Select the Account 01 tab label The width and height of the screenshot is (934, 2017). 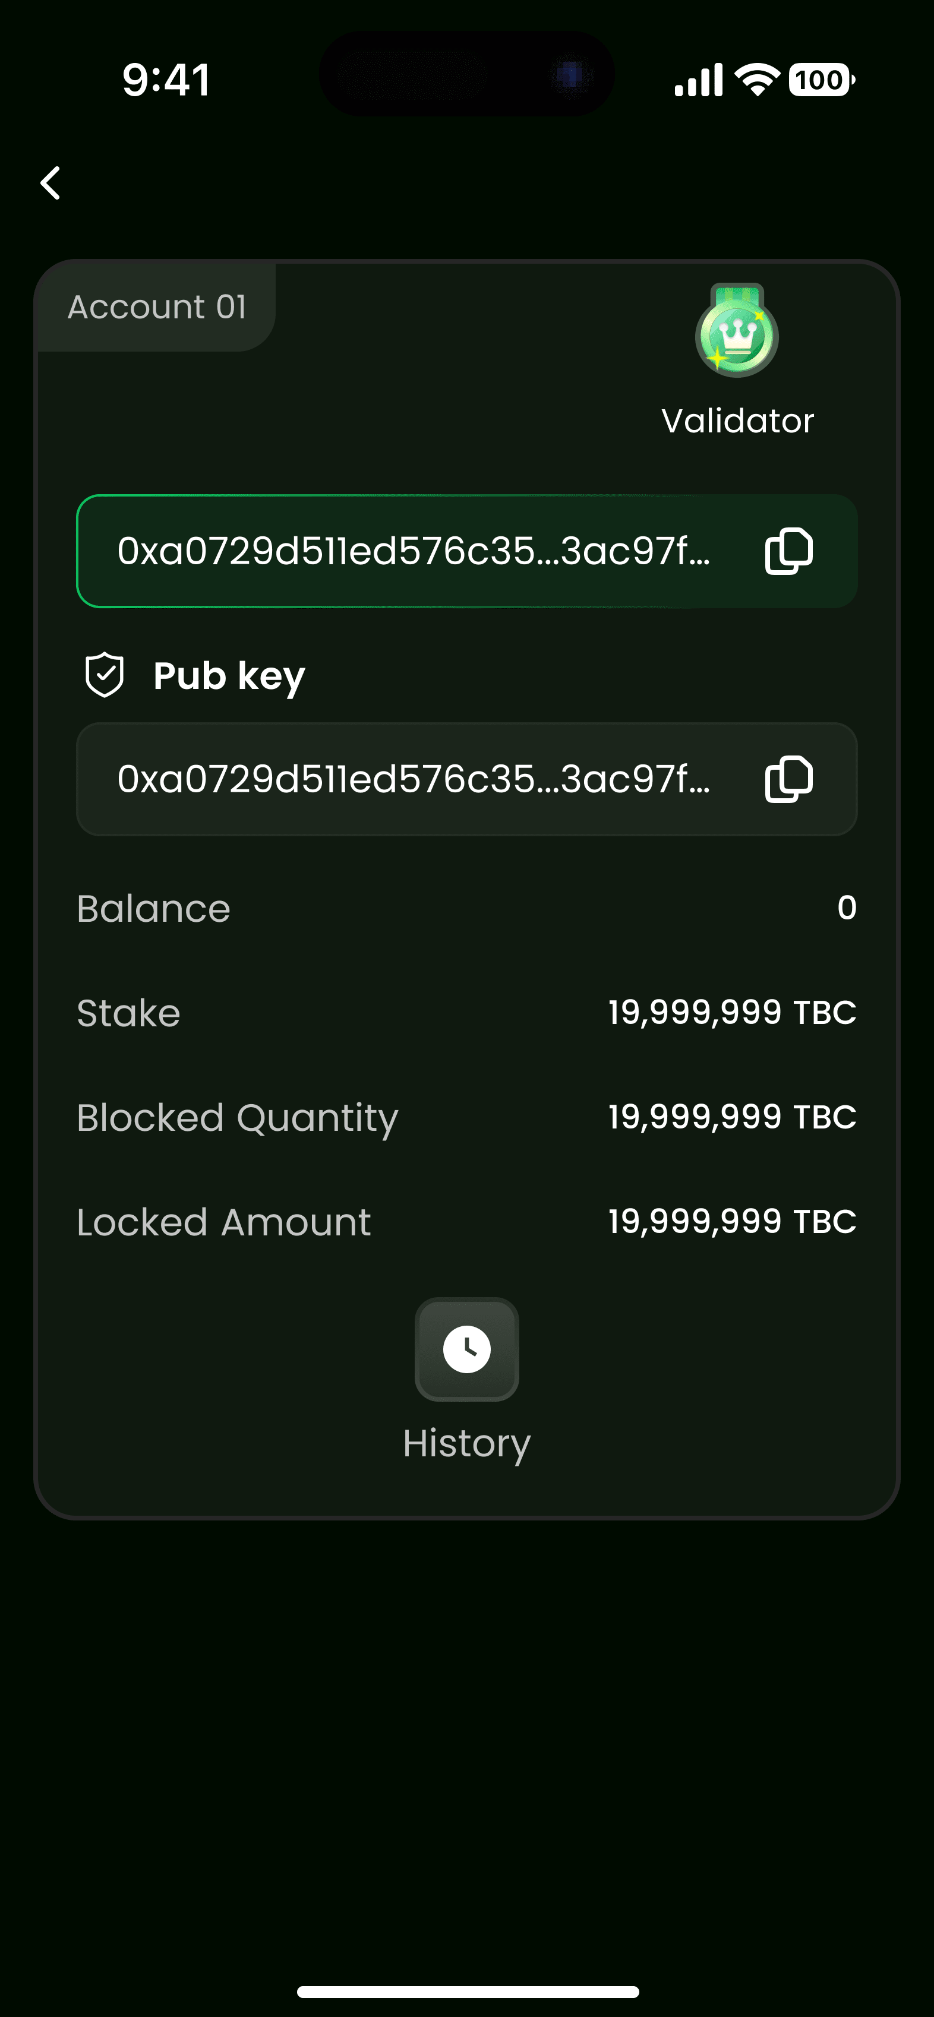click(x=157, y=307)
